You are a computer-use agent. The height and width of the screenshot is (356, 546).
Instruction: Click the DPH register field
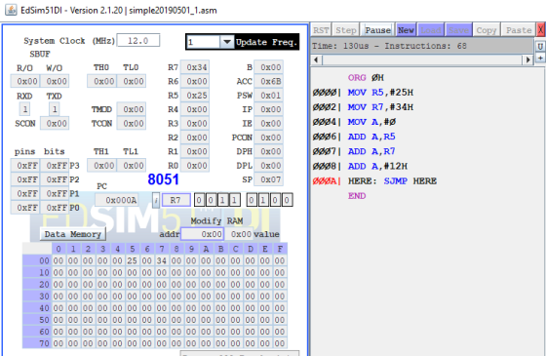[x=268, y=151]
